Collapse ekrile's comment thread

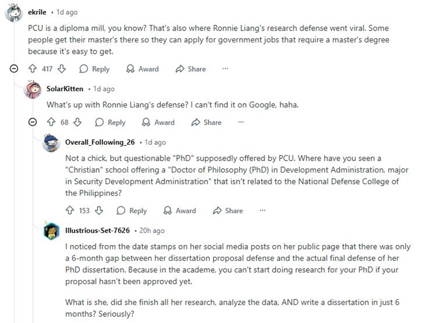tap(14, 69)
